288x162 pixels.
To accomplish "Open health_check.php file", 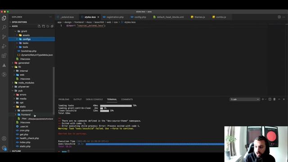I will pos(29,138).
